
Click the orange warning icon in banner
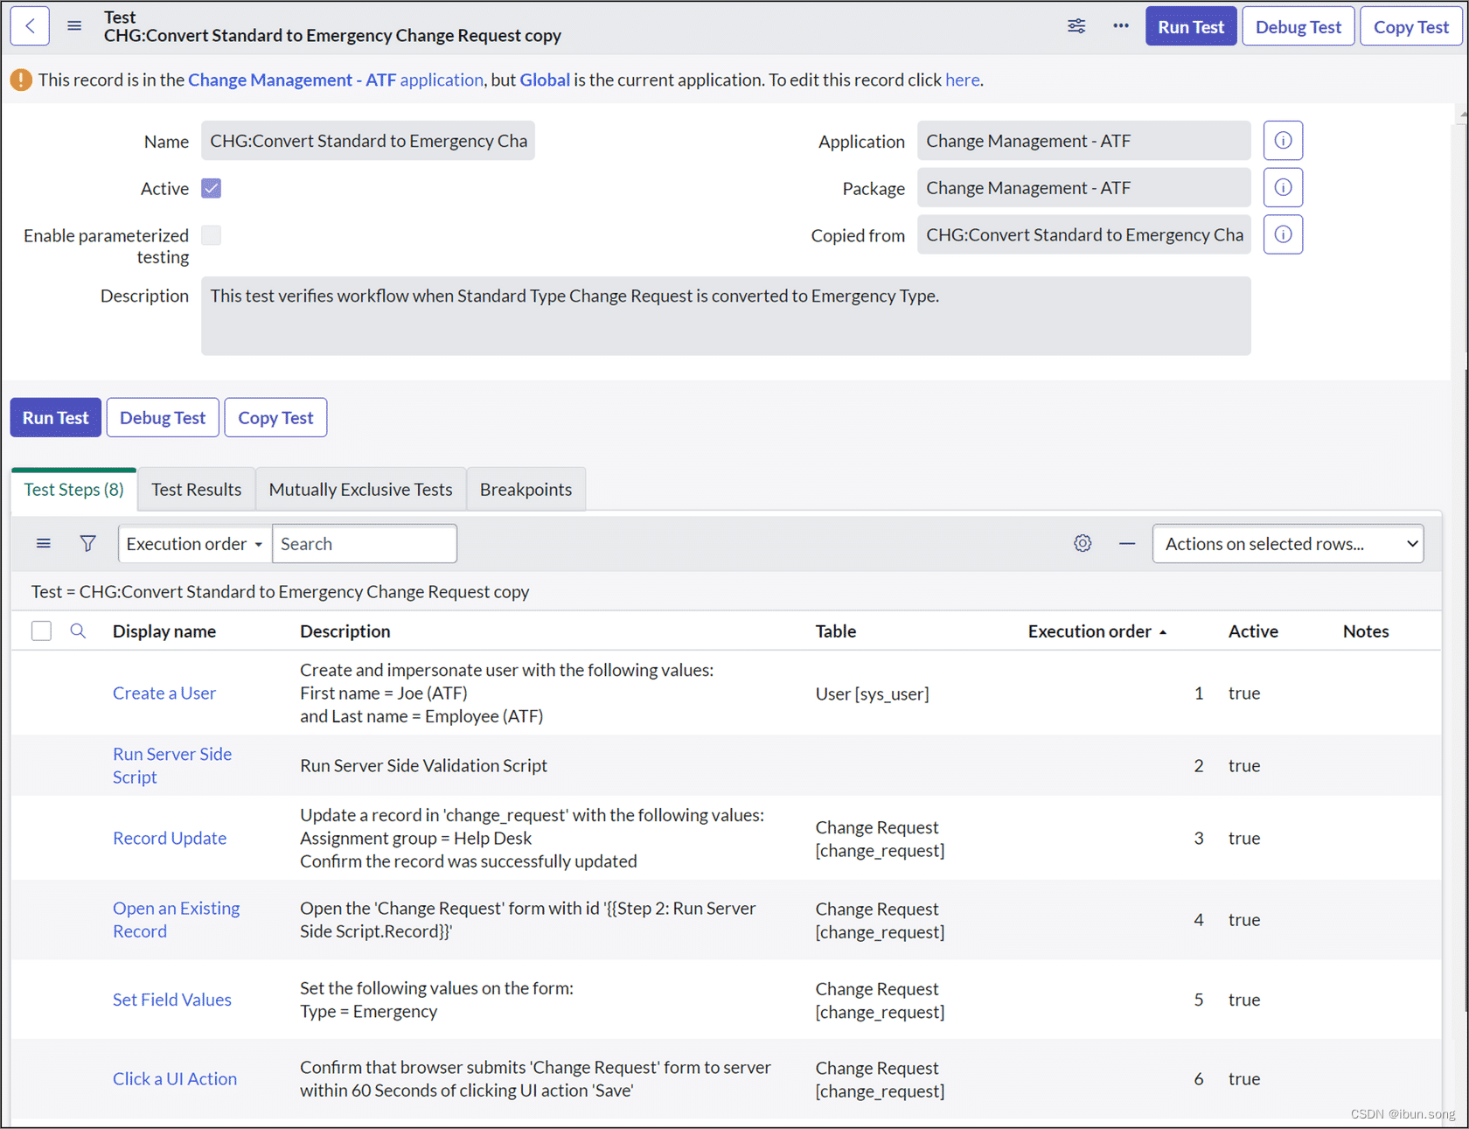coord(21,80)
